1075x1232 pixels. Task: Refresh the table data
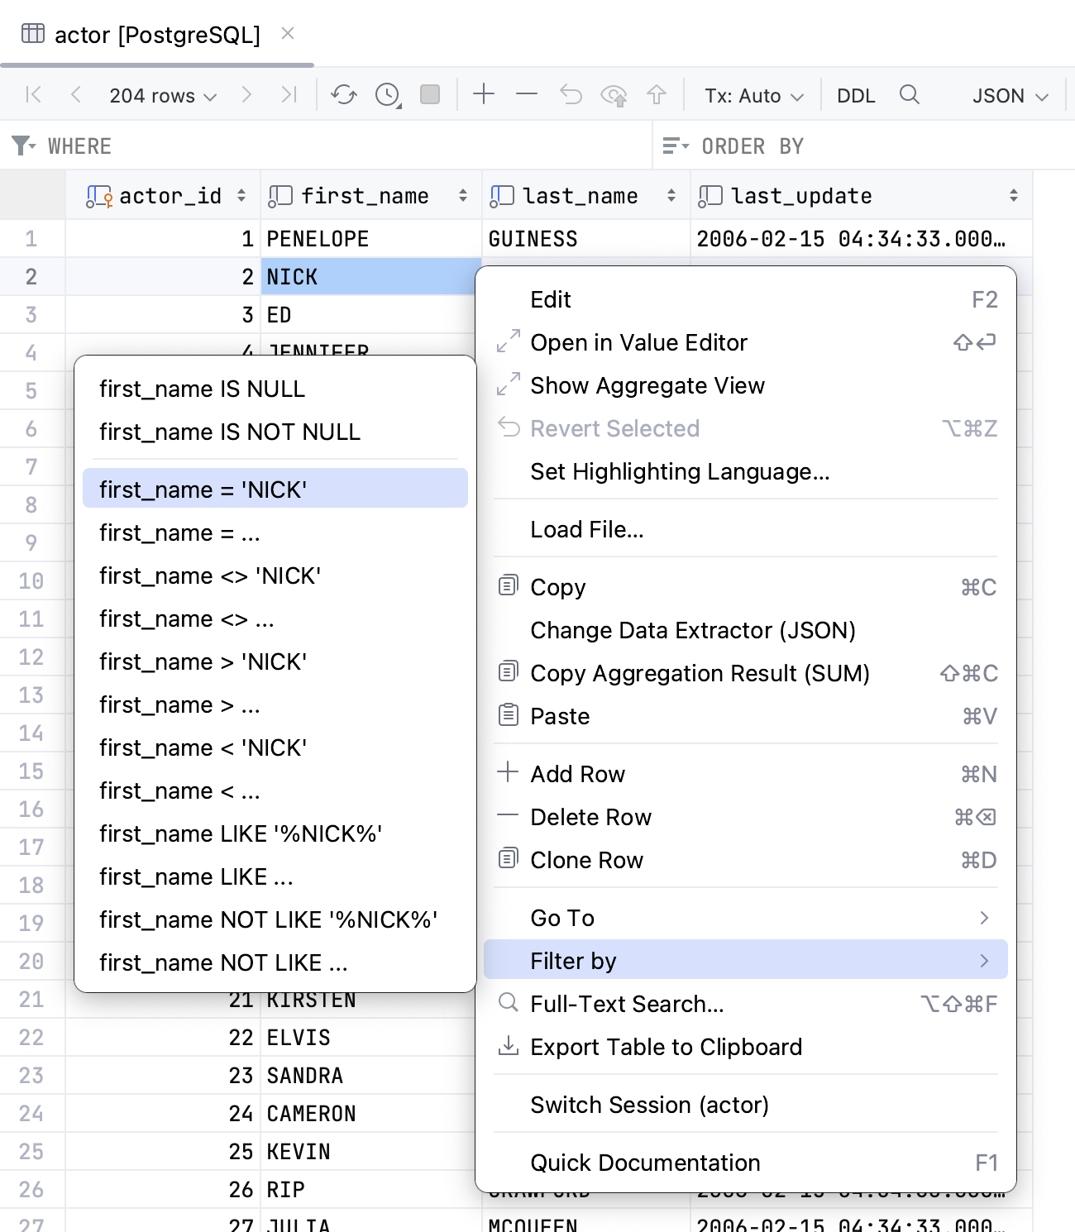(345, 95)
